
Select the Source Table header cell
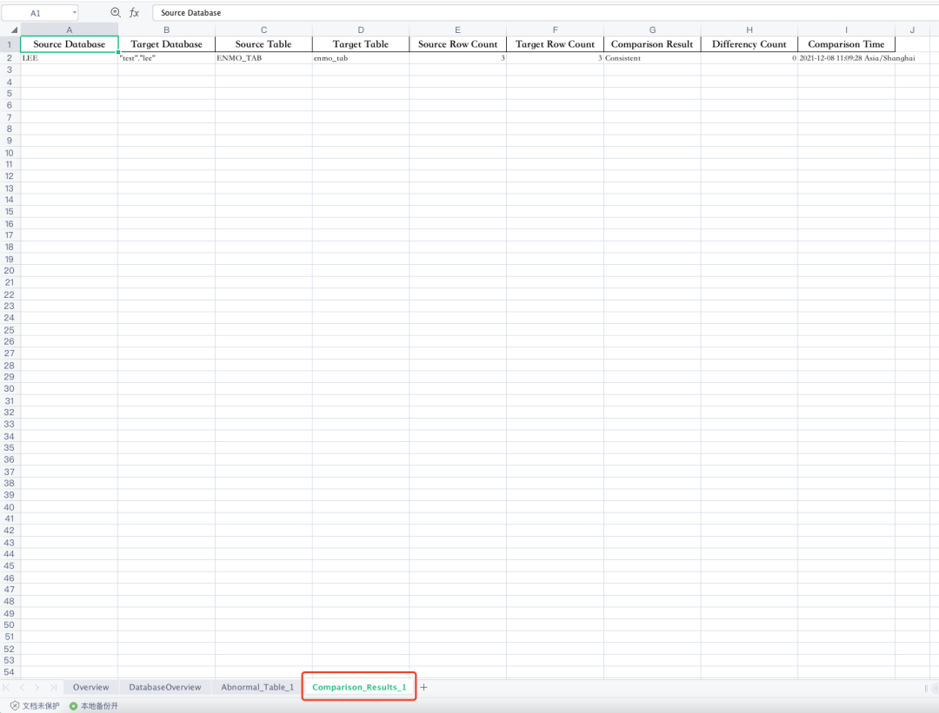pyautogui.click(x=263, y=44)
